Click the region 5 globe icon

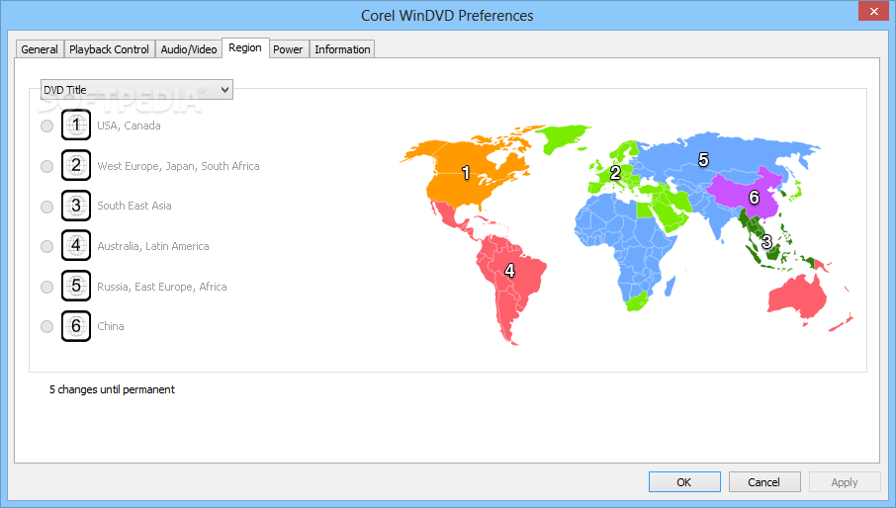76,286
